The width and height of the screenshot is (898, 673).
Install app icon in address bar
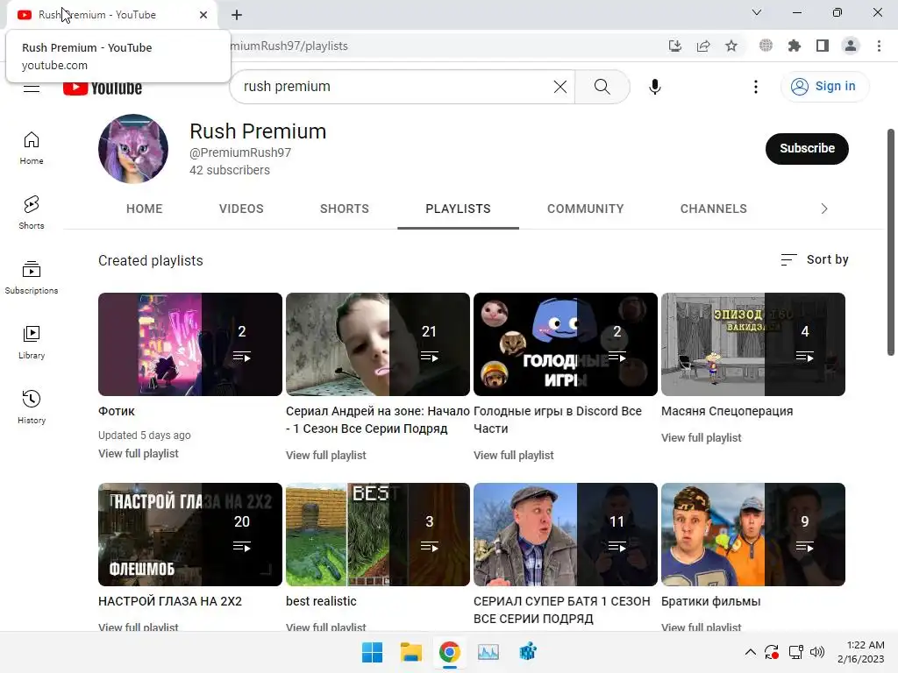(675, 46)
